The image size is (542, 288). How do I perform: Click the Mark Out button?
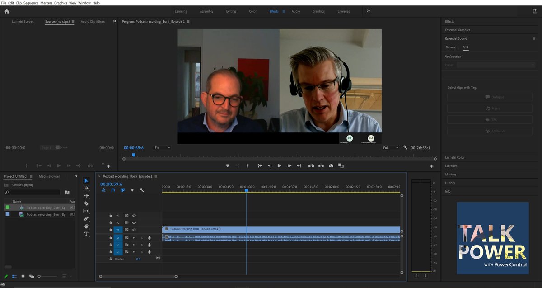247,166
